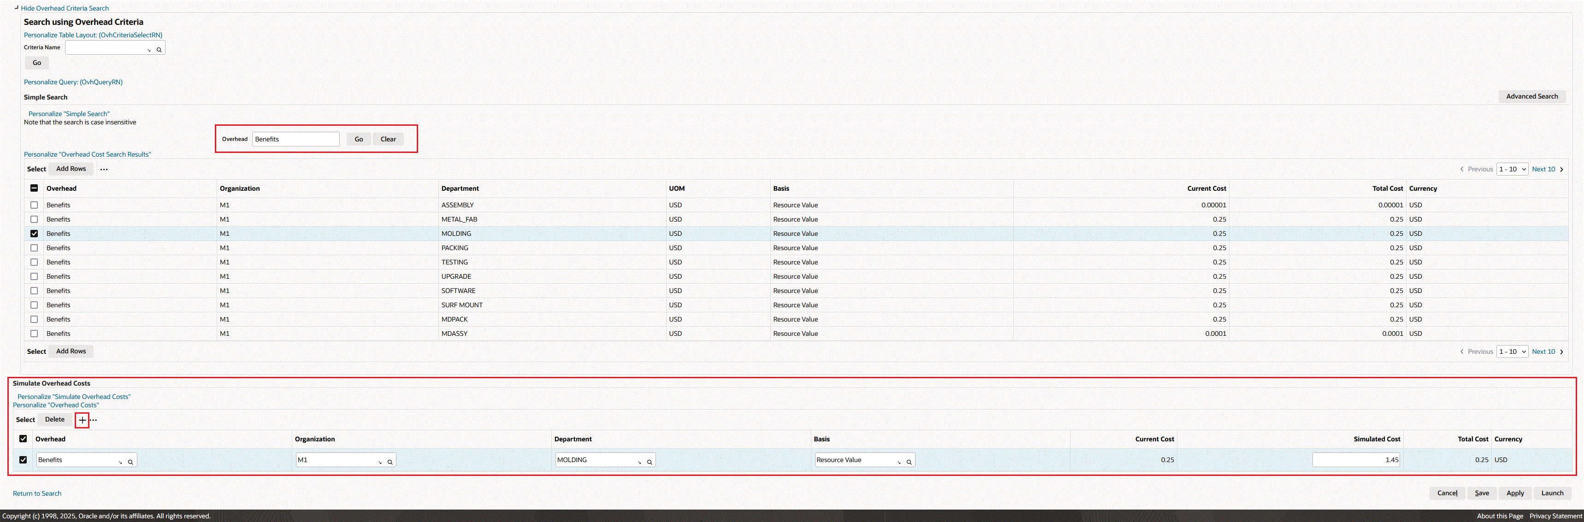1584x522 pixels.
Task: Check the ASSEMBLY department row checkbox
Action: (34, 205)
